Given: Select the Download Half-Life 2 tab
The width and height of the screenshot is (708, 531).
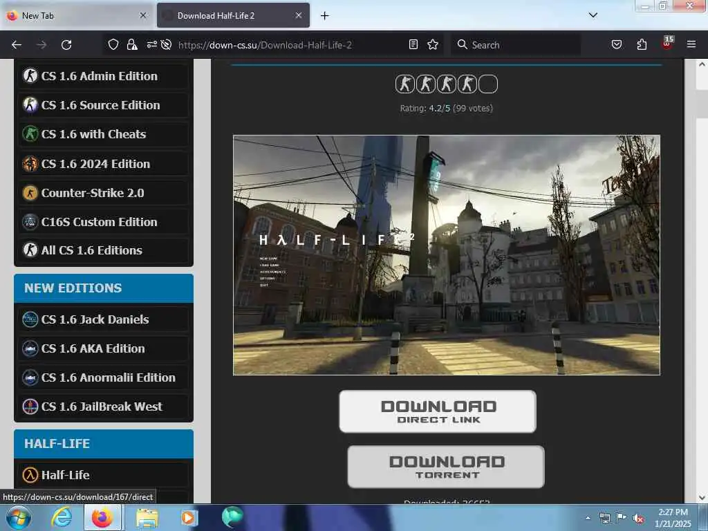Looking at the screenshot, I should 233,16.
